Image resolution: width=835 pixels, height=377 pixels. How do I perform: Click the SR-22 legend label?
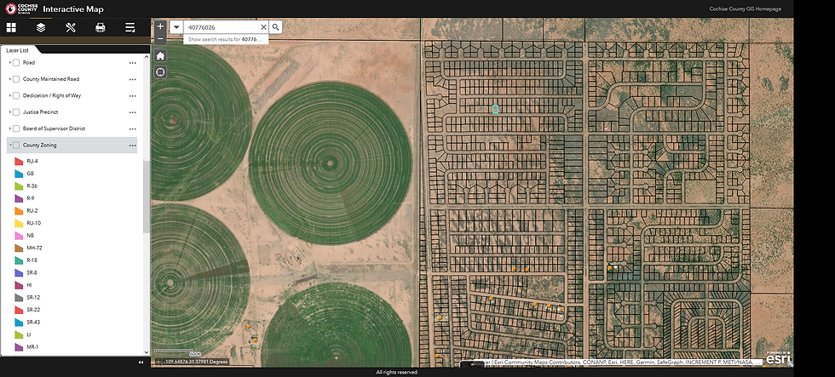click(x=33, y=310)
